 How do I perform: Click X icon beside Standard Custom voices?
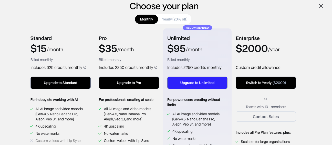pyautogui.click(x=32, y=141)
